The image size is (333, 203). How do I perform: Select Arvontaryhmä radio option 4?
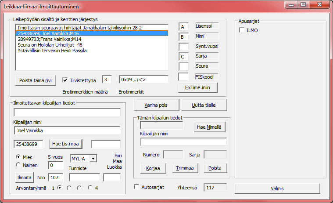pyautogui.click(x=90, y=188)
